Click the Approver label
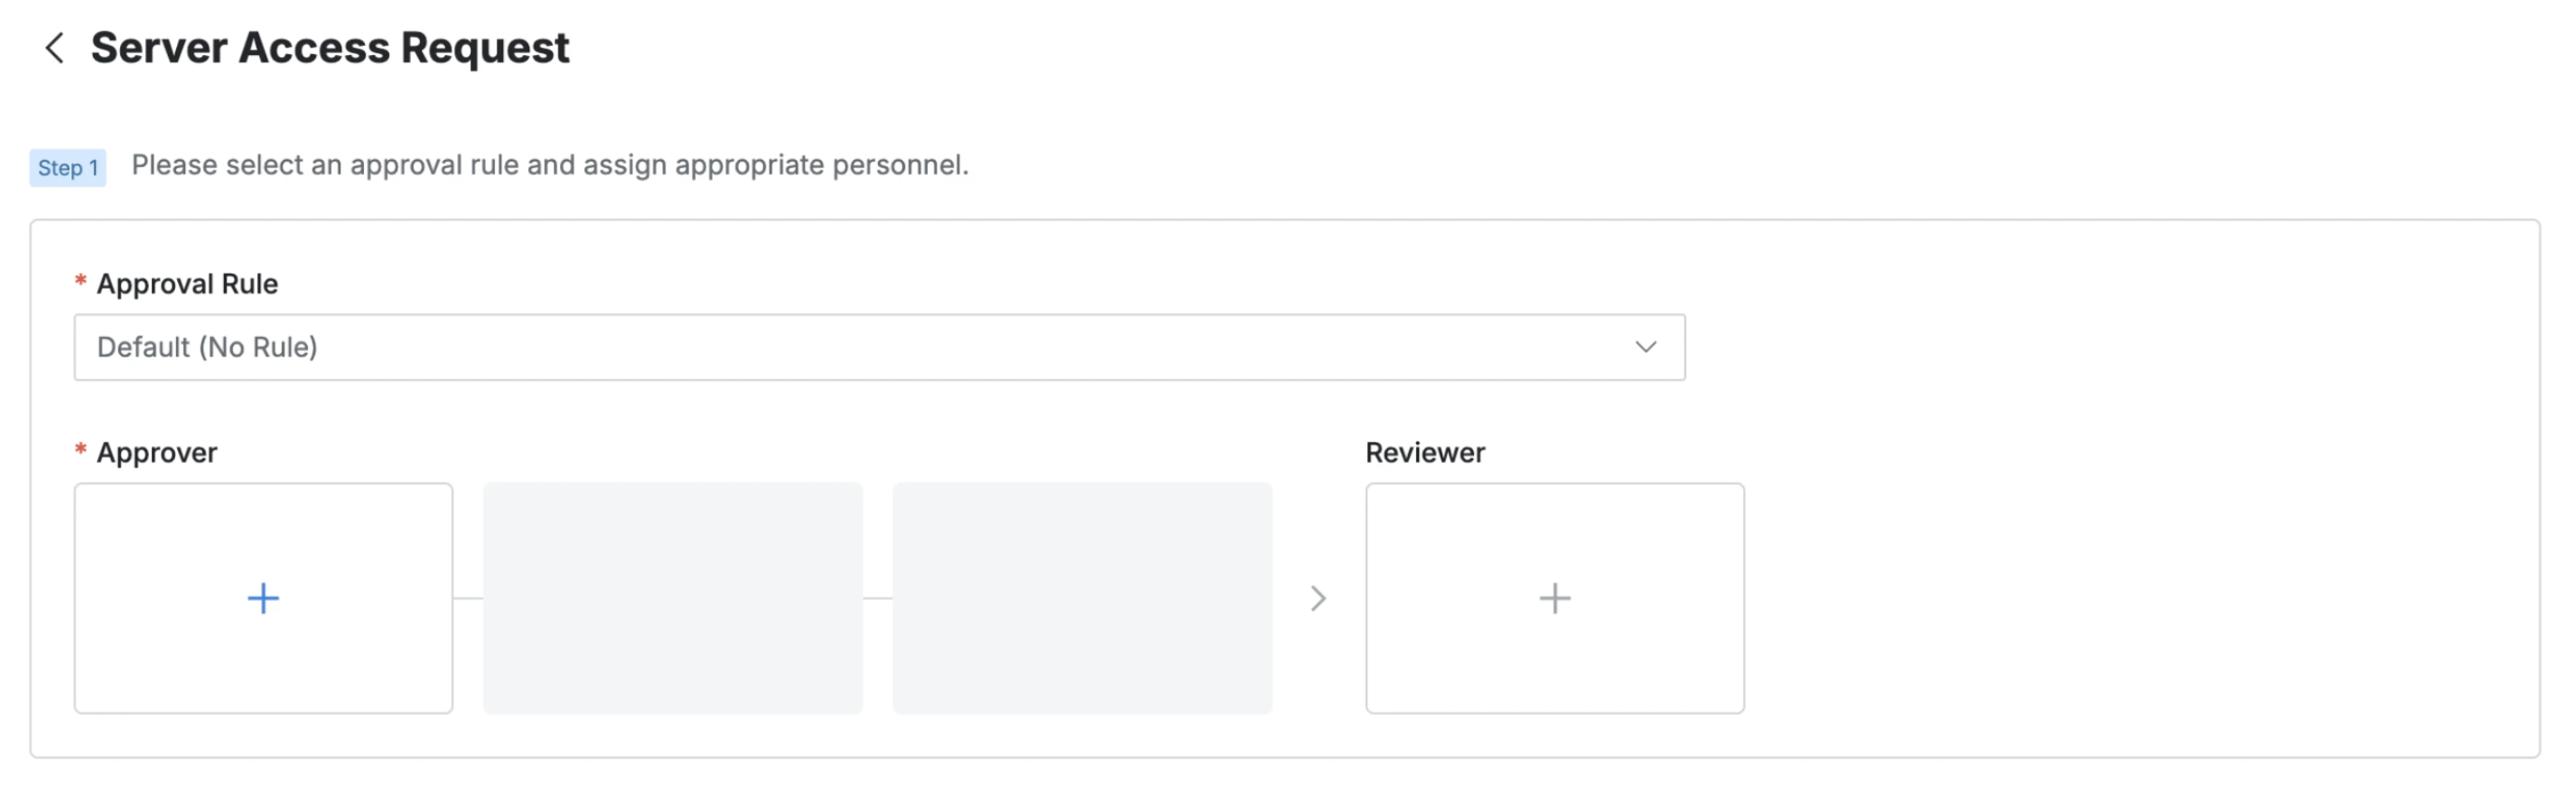Image resolution: width=2576 pixels, height=798 pixels. tap(157, 453)
